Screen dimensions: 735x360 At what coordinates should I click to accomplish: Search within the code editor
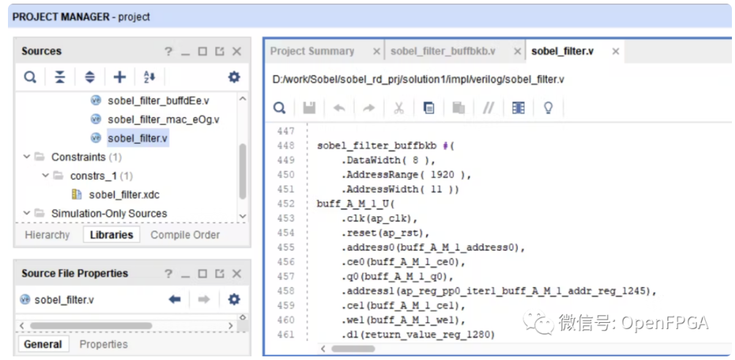coord(279,108)
